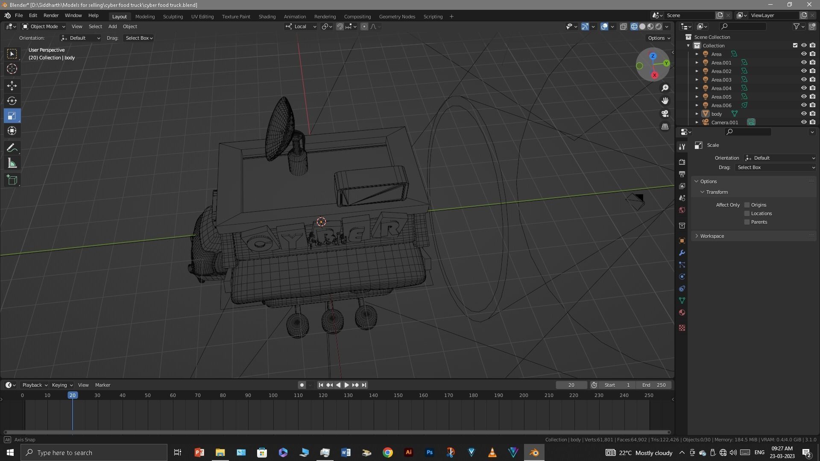Open the Local transform orientation dropdown

[x=301, y=26]
